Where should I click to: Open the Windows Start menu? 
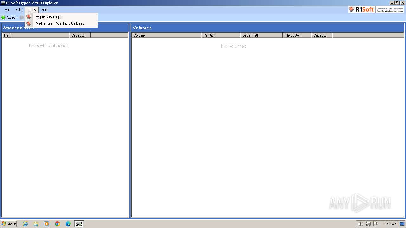coord(9,224)
